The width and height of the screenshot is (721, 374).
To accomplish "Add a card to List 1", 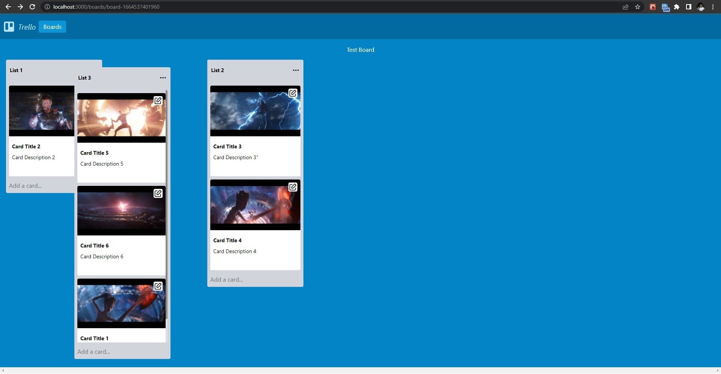I will [x=26, y=185].
